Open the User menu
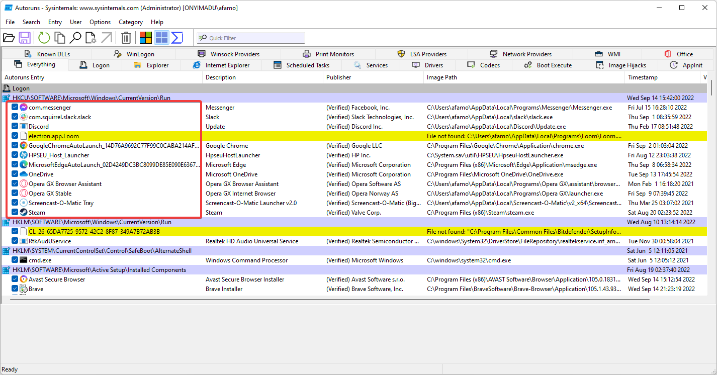This screenshot has width=717, height=375. tap(76, 22)
